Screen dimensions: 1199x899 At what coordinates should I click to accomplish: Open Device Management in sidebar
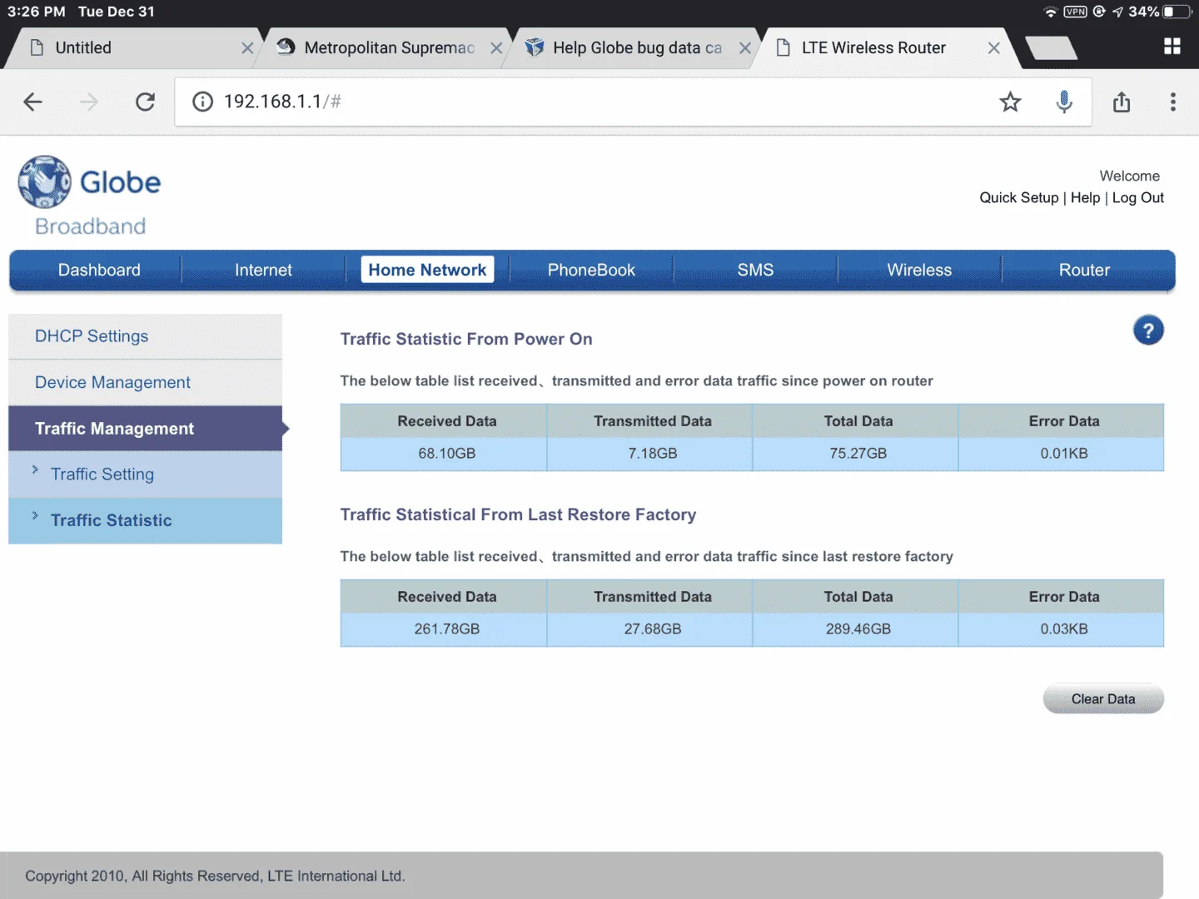tap(145, 382)
